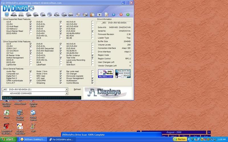Click the DVDInfo logo disc icon
The height and width of the screenshot is (142, 228).
click(31, 9)
